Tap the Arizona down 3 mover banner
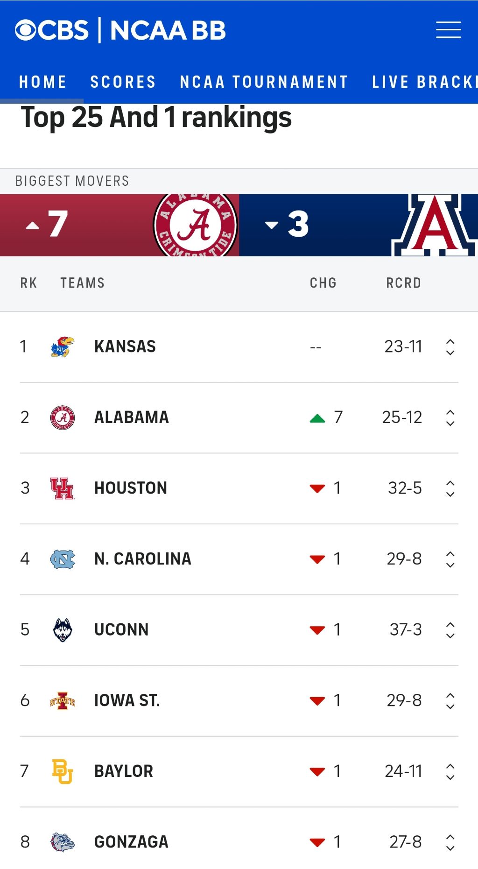The width and height of the screenshot is (478, 869). point(358,225)
